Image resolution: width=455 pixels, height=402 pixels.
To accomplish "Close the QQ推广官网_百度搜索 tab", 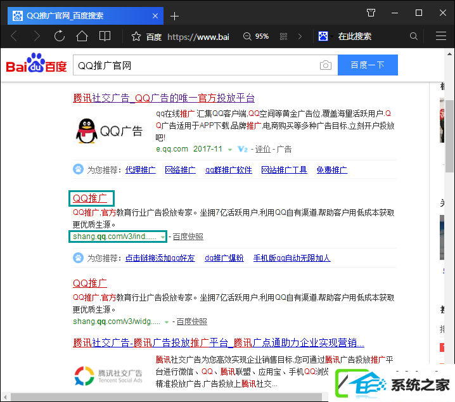I will point(155,16).
